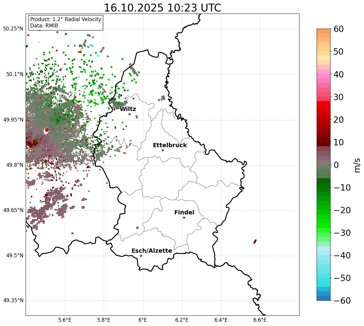Click the isolated dark red echo near 6.6°E
Image resolution: width=364 pixels, height=326 pixels.
[x=255, y=242]
